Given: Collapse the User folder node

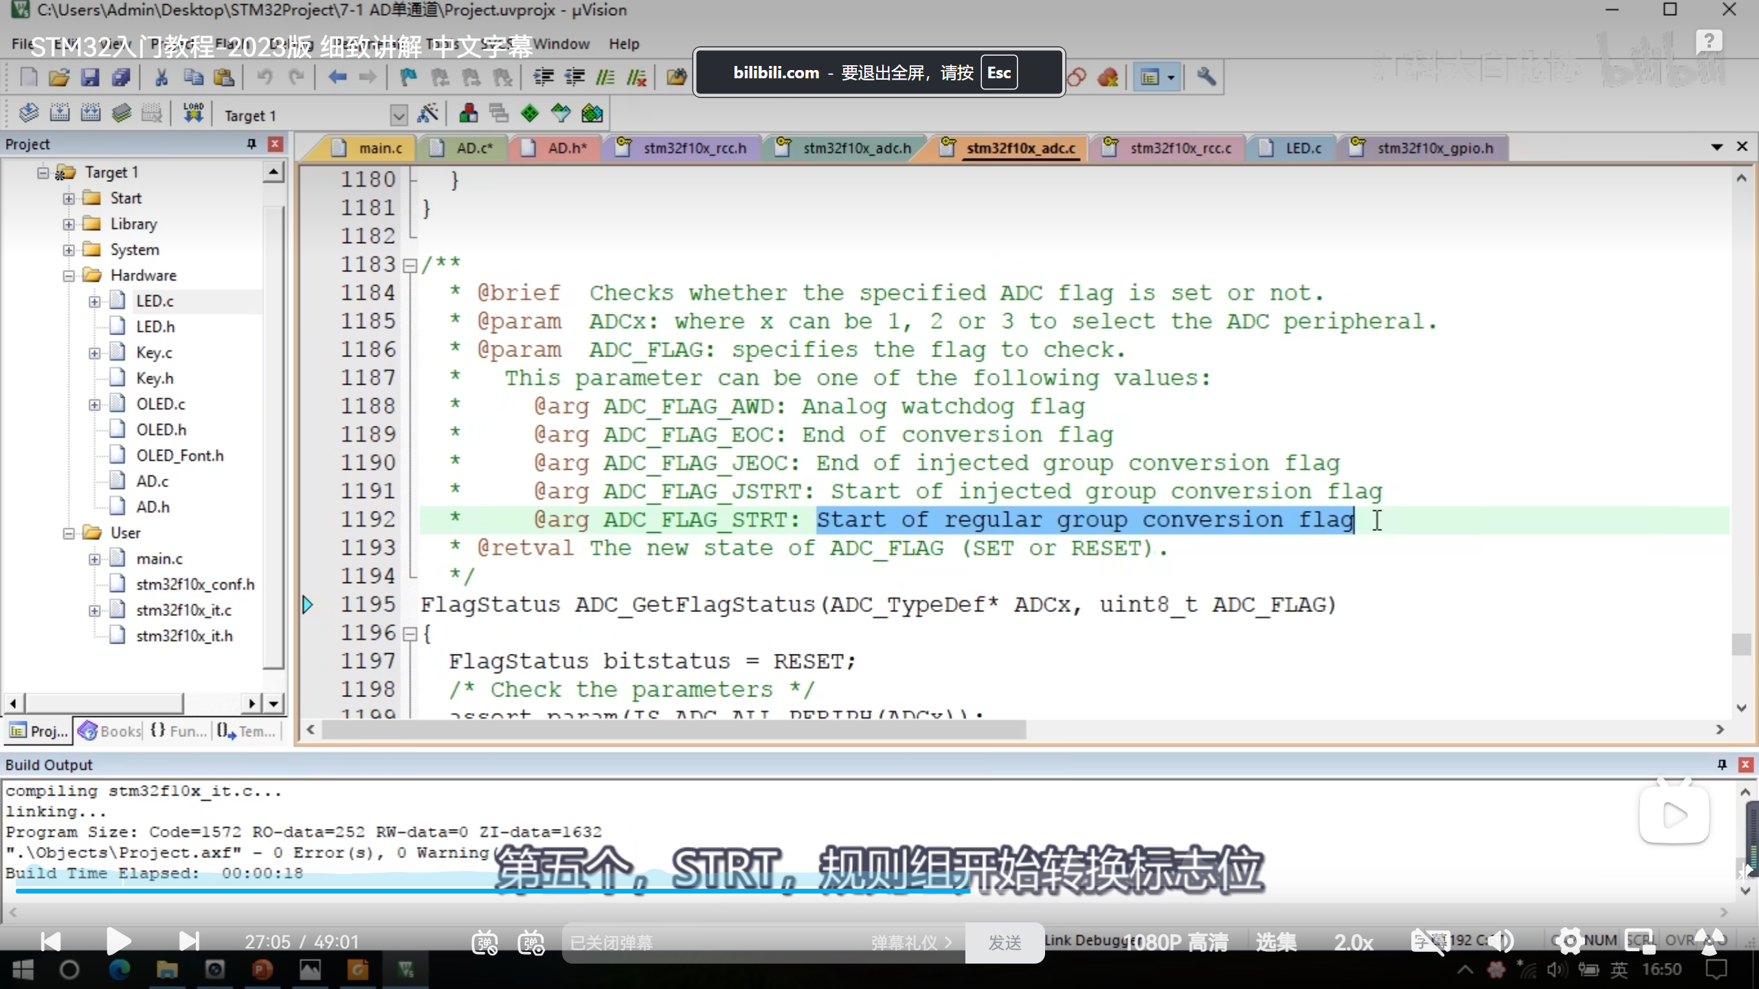Looking at the screenshot, I should tap(69, 533).
